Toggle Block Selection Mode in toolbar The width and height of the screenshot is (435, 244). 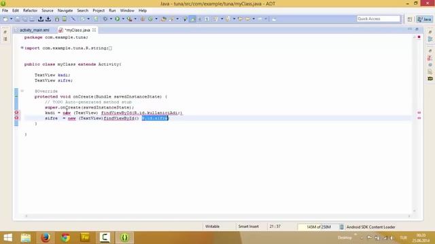[x=199, y=19]
